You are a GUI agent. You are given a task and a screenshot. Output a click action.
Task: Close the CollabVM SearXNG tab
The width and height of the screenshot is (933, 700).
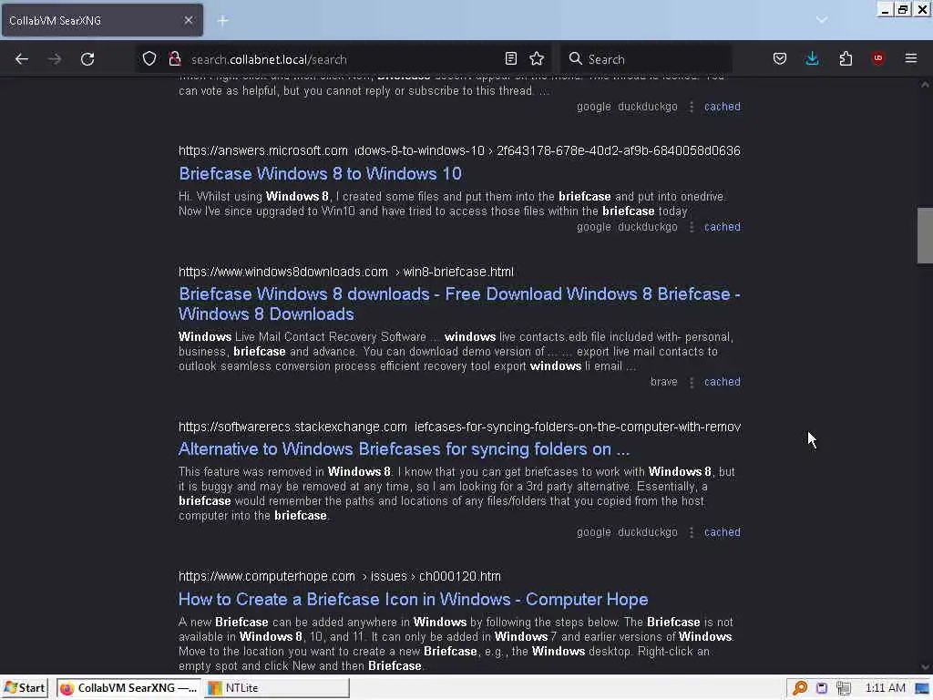pos(189,20)
